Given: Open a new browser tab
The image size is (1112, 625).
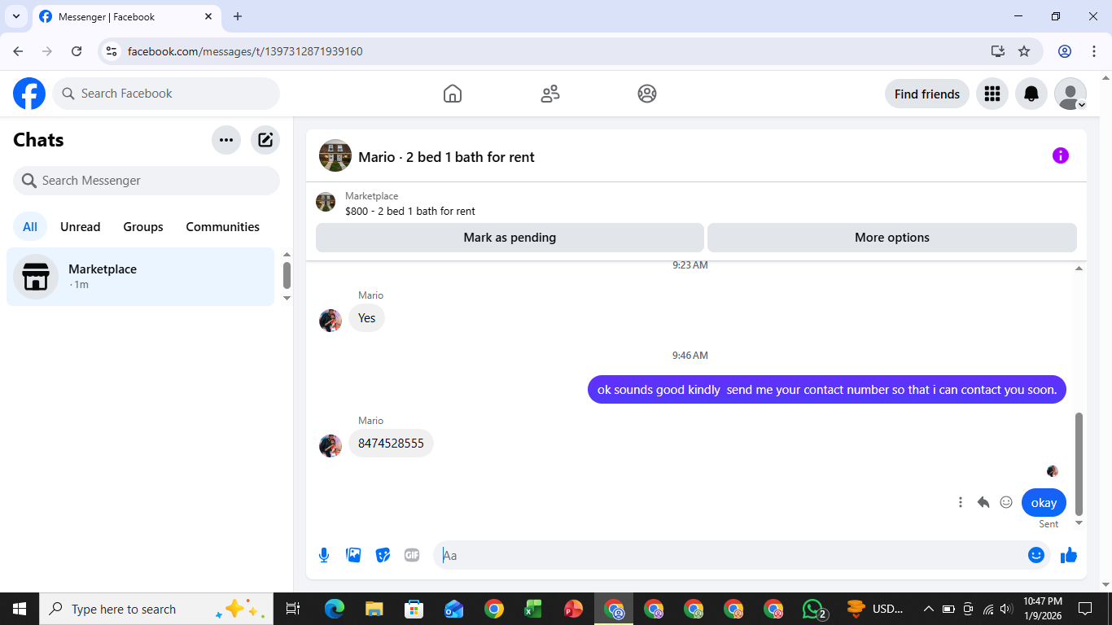Looking at the screenshot, I should coord(238,16).
